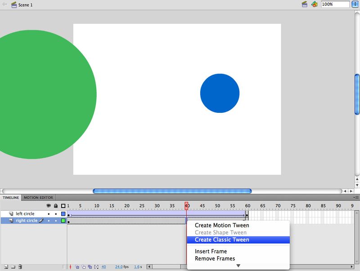Open the zoom level dropdown arrows
Image resolution: width=360 pixels, height=271 pixels.
coord(355,4)
